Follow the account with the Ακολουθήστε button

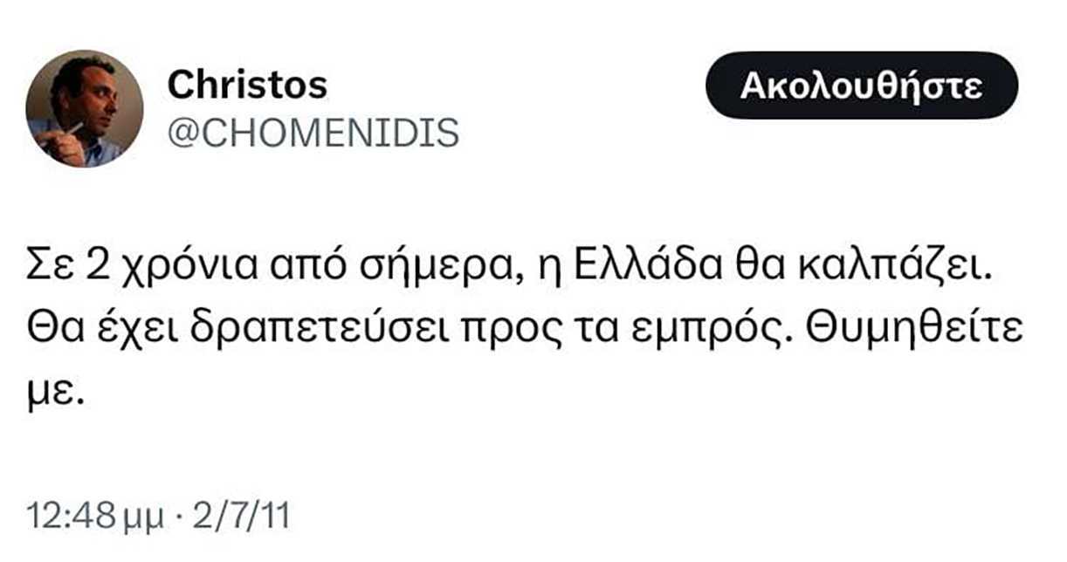[862, 86]
